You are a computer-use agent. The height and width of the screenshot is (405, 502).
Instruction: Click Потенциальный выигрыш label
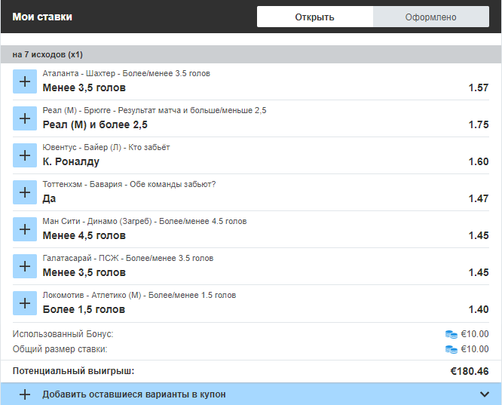pos(73,371)
